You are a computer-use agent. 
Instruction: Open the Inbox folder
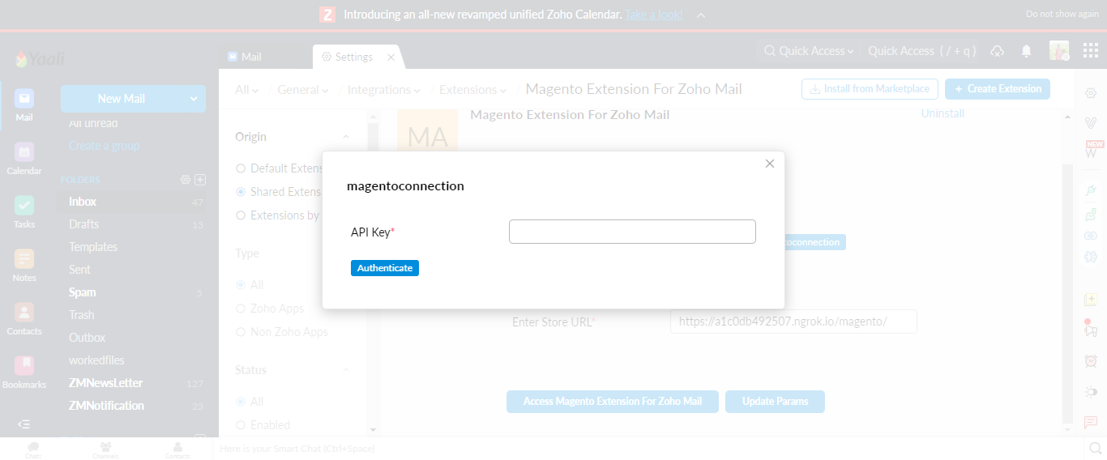click(83, 202)
